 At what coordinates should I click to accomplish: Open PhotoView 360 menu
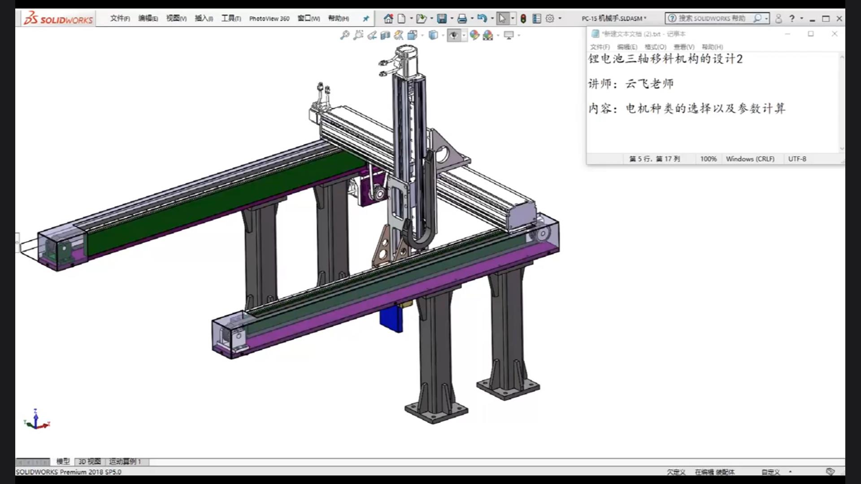click(x=269, y=18)
